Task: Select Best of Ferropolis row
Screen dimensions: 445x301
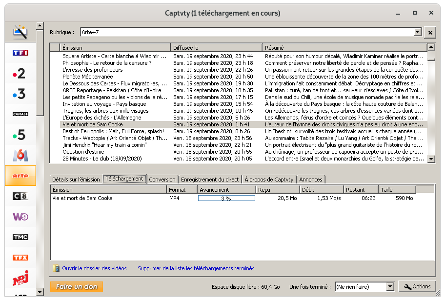Action: pyautogui.click(x=243, y=131)
